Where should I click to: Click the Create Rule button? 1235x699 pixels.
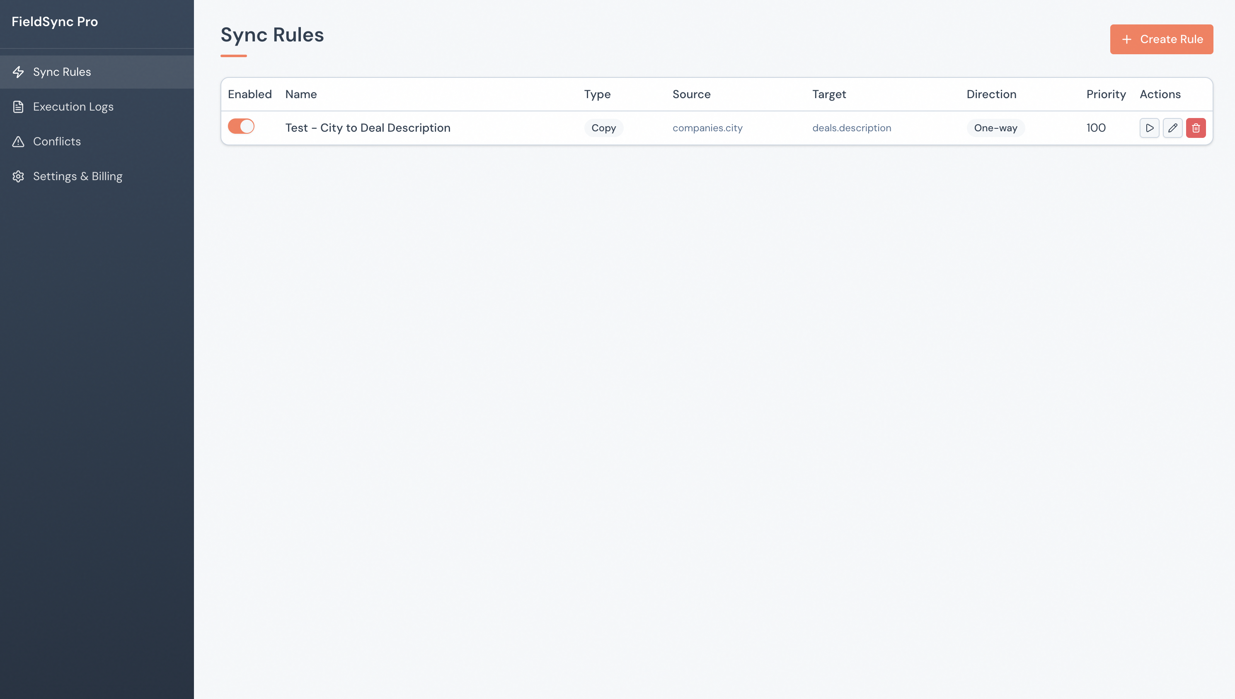[1162, 39]
